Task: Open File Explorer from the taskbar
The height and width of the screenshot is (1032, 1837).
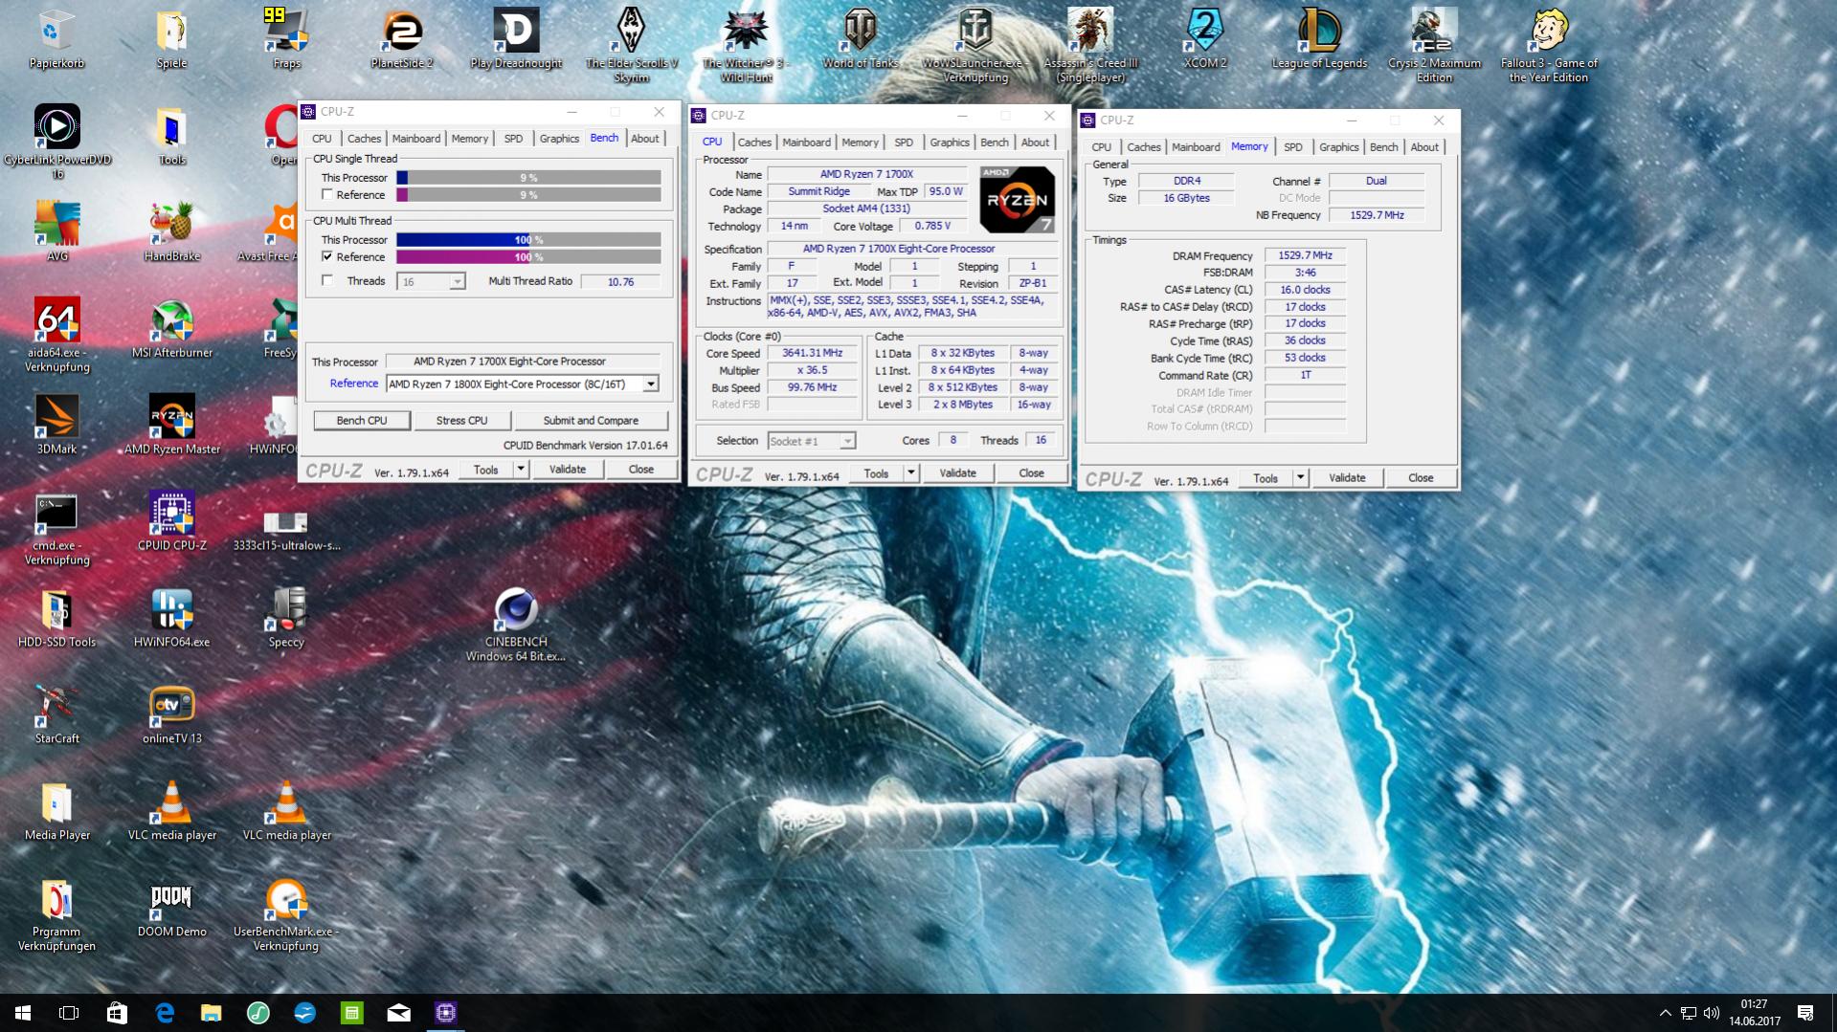Action: (212, 1013)
